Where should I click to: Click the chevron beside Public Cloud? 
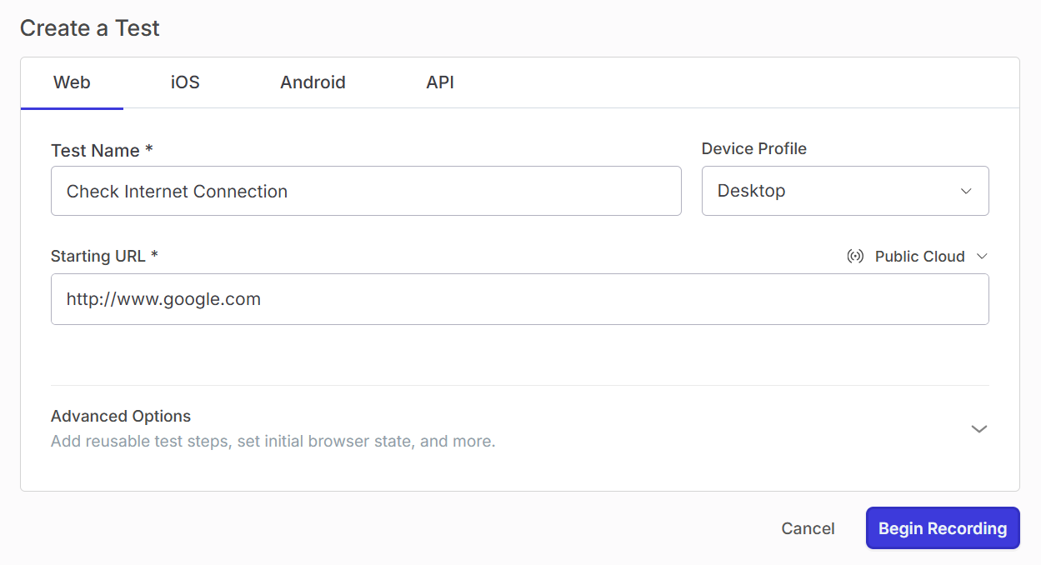983,256
